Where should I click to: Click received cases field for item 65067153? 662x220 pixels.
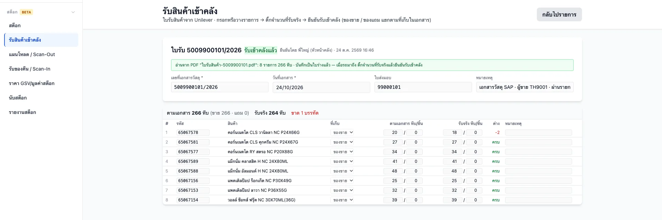click(x=453, y=190)
